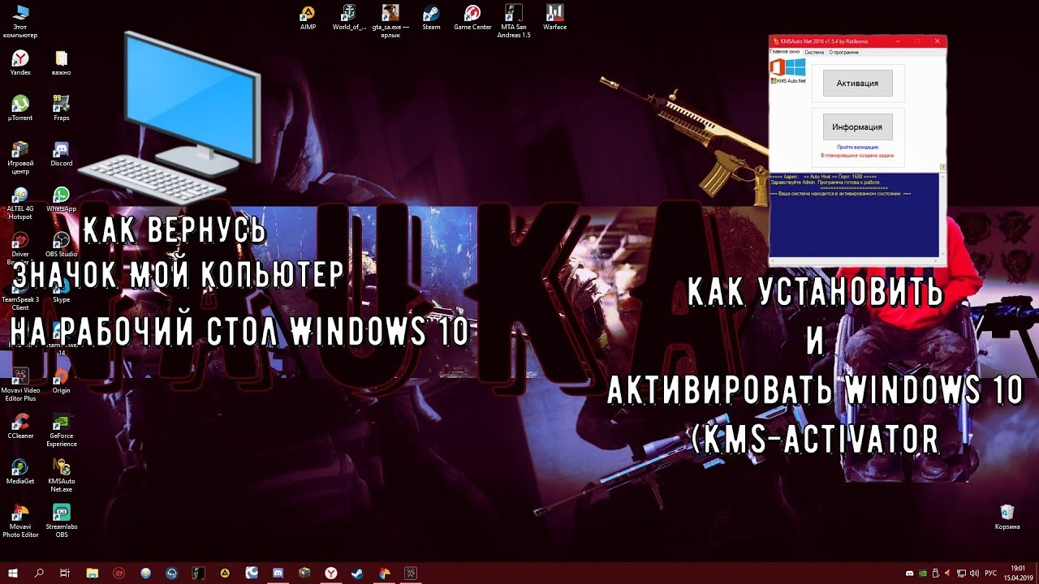Launch the AIMP shortcut at the desktop top row
Image resolution: width=1039 pixels, height=584 pixels.
(x=308, y=17)
